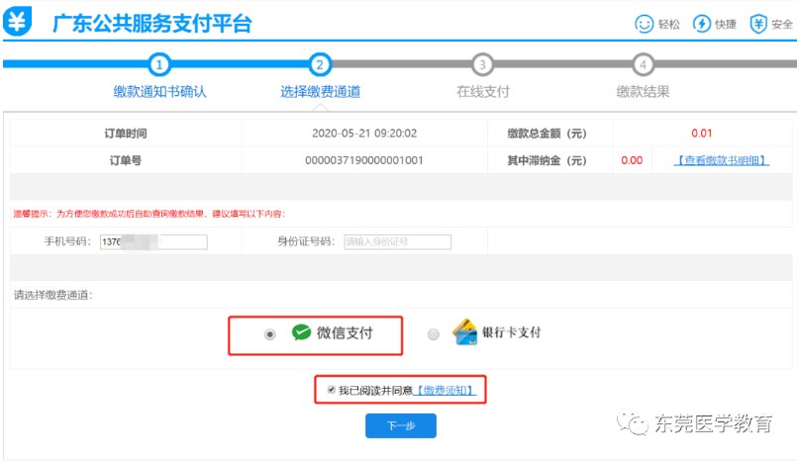Select the 微信支付 radio button
The width and height of the screenshot is (797, 461).
tap(269, 335)
